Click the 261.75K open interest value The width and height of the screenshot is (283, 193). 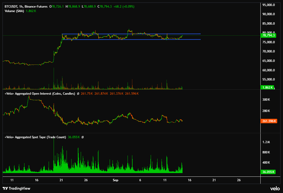(87, 94)
